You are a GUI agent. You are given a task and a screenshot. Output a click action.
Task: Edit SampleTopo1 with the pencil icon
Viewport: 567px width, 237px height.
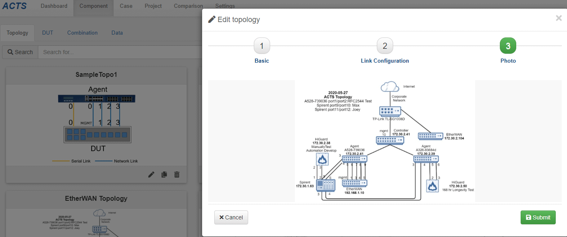click(x=151, y=175)
